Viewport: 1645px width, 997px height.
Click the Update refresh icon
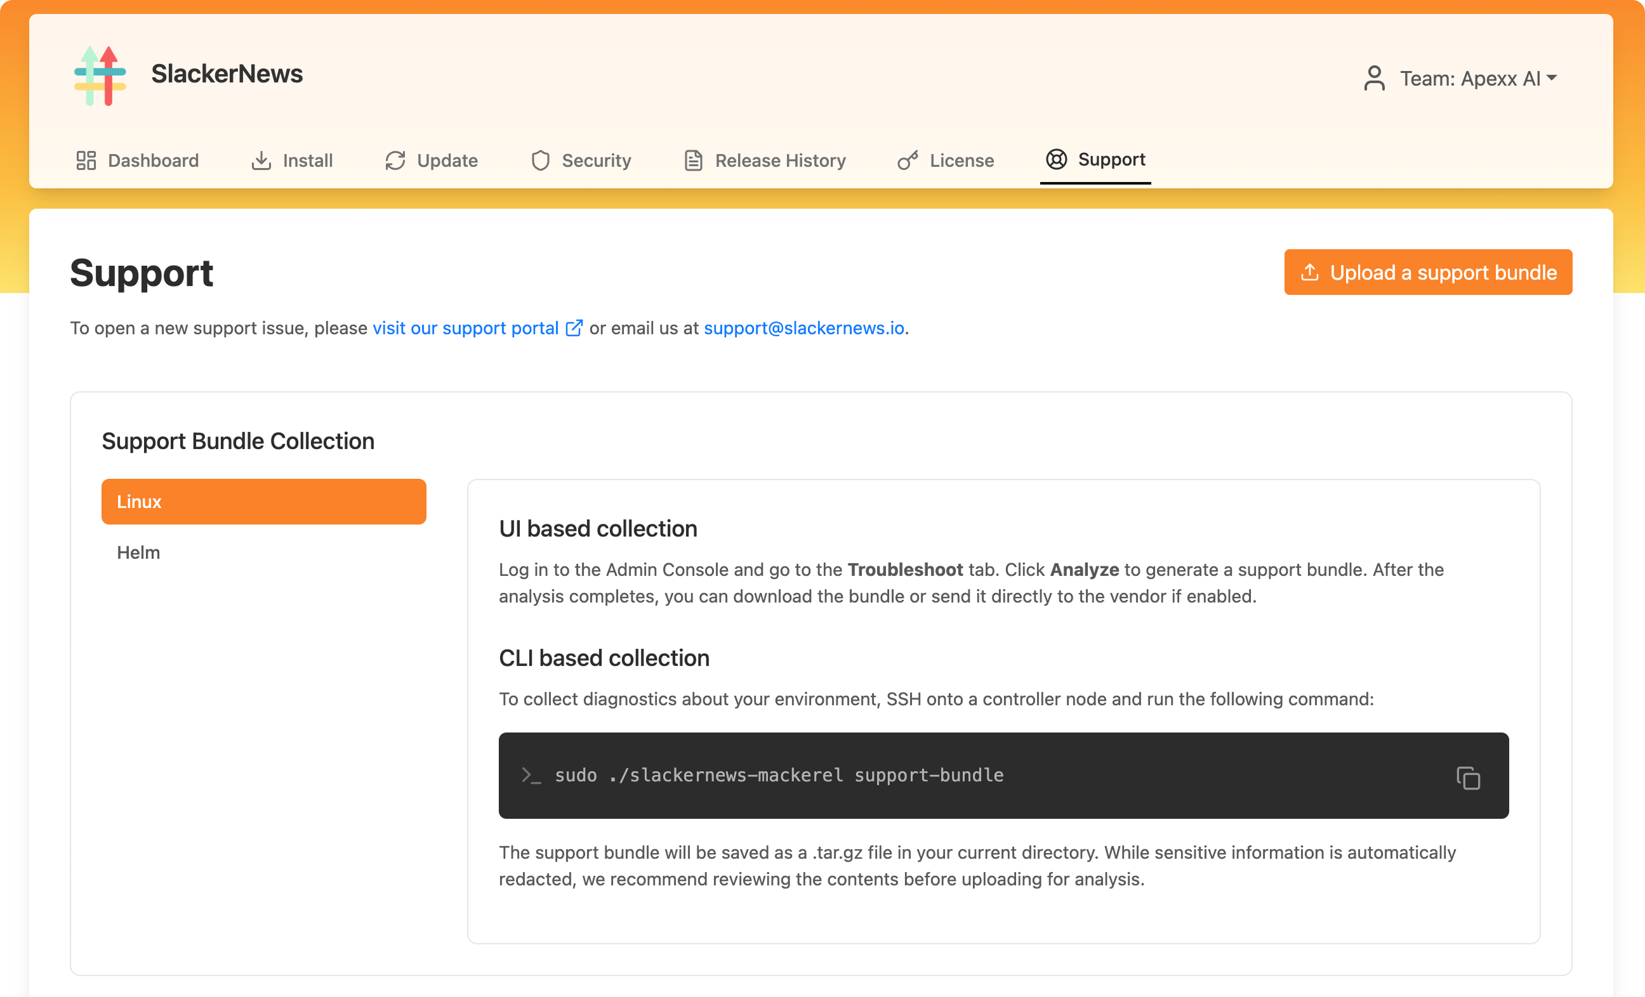coord(394,160)
